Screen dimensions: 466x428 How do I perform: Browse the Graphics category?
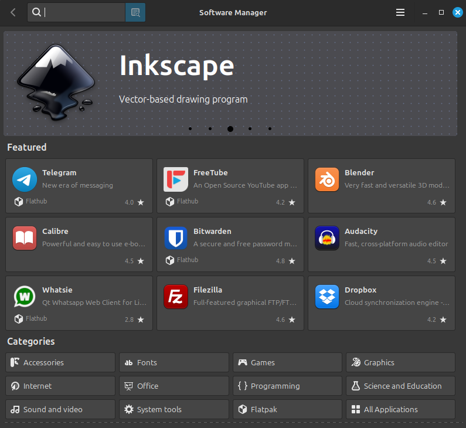pos(400,362)
